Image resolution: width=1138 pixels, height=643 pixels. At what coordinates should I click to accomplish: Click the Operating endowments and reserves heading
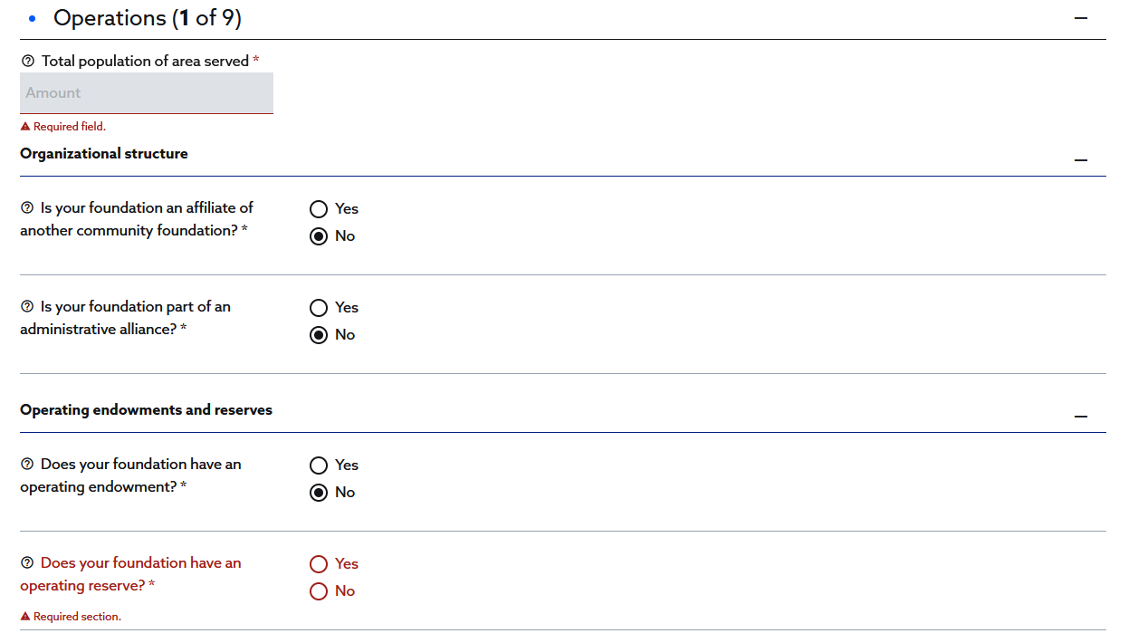click(x=146, y=410)
